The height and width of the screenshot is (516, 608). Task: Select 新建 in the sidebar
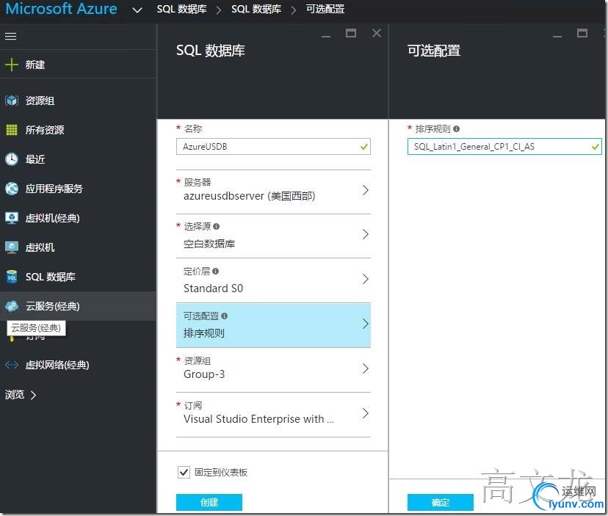(35, 65)
